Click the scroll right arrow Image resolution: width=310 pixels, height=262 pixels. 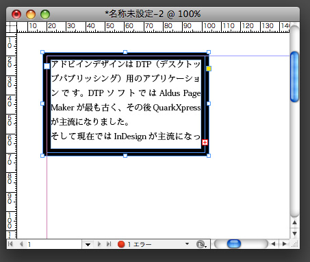click(x=284, y=244)
